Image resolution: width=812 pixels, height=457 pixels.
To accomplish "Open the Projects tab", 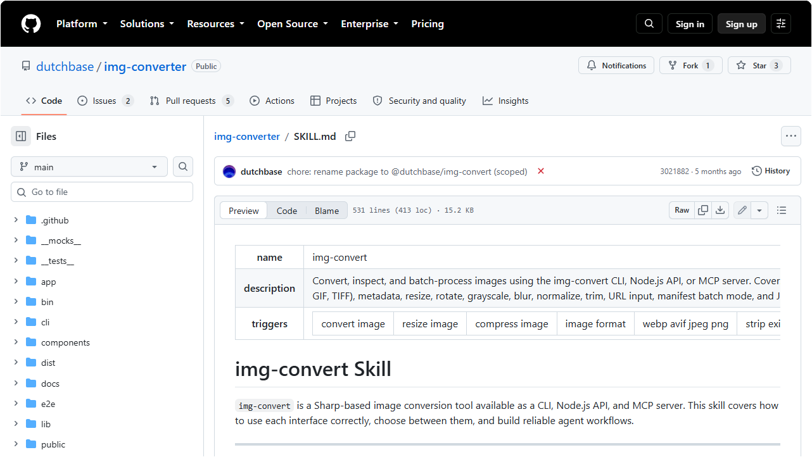I will pos(333,101).
